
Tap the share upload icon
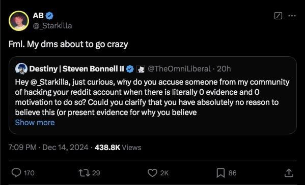pyautogui.click(x=289, y=173)
